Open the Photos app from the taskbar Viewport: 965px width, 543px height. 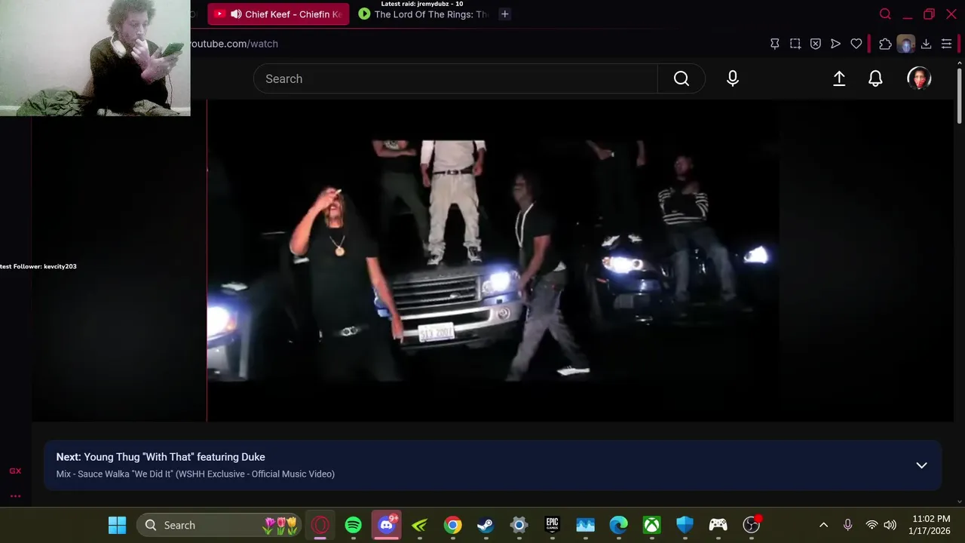pos(586,525)
